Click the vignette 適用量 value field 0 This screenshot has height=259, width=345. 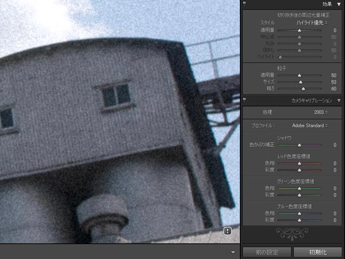[335, 31]
